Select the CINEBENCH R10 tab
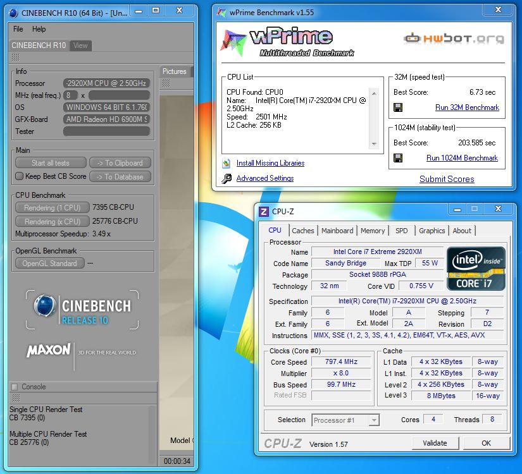The height and width of the screenshot is (474, 522). 39,46
